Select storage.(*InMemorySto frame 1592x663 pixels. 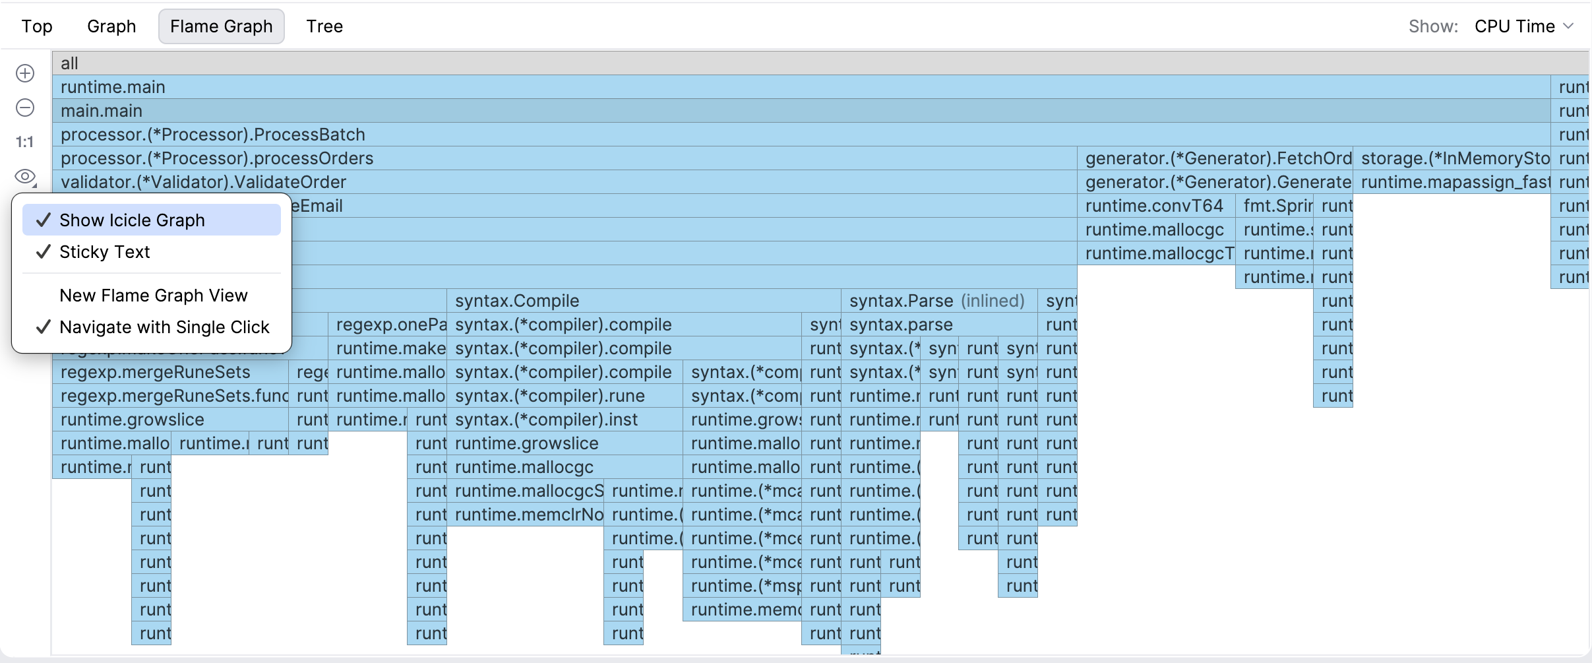[x=1452, y=158]
